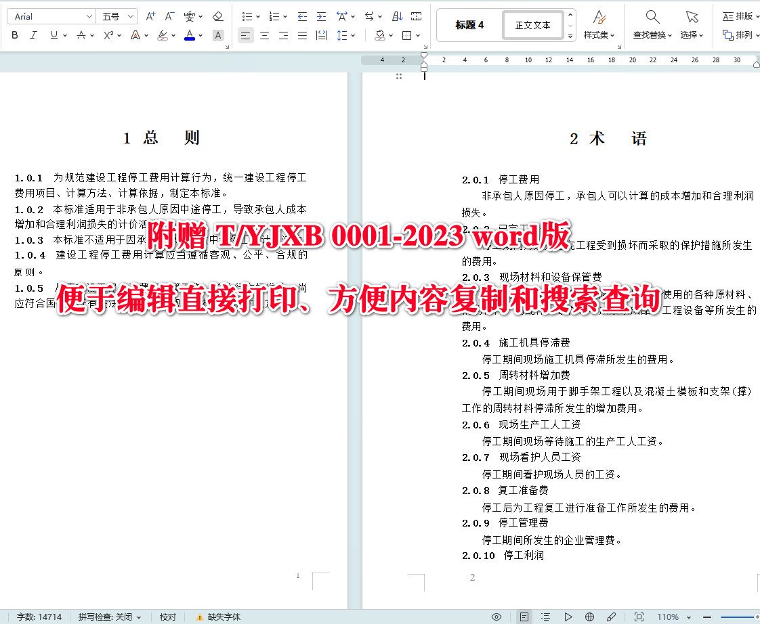Click the line spacing icon
The height and width of the screenshot is (624, 760).
pyautogui.click(x=341, y=35)
